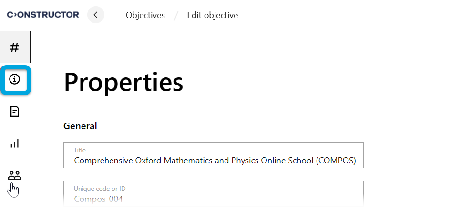Click the slash separator between breadcrumbs
Screen dimensions: 450x208
tap(176, 16)
